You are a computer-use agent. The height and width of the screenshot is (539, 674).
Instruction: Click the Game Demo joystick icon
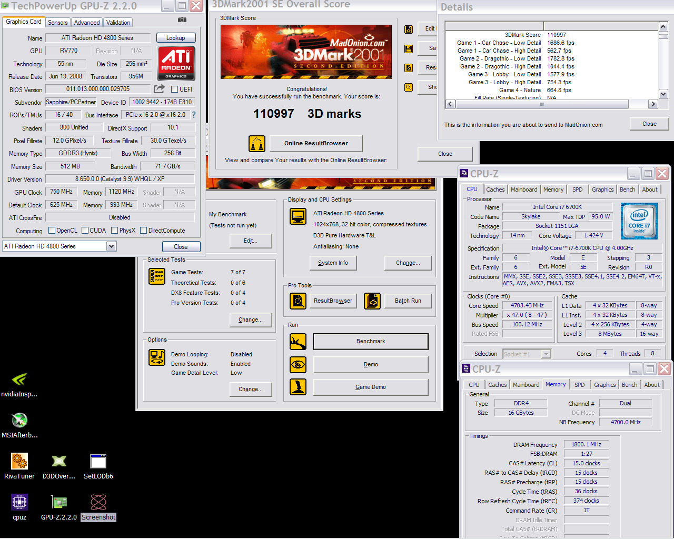tap(298, 387)
